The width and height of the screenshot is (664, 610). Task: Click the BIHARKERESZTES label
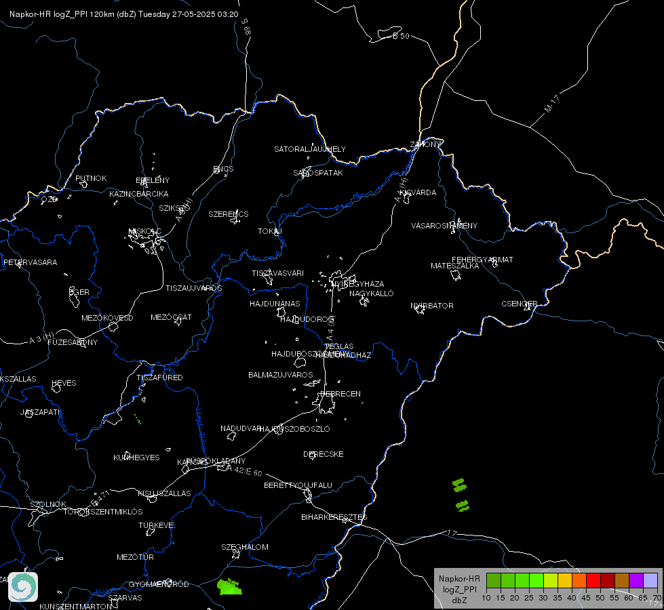point(334,517)
